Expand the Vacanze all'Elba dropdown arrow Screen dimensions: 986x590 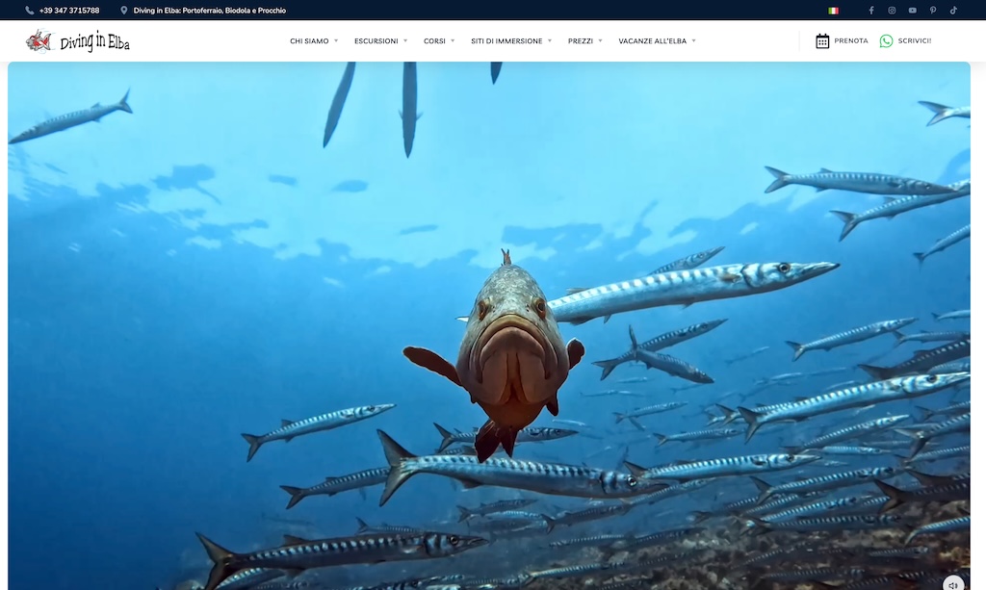(693, 41)
